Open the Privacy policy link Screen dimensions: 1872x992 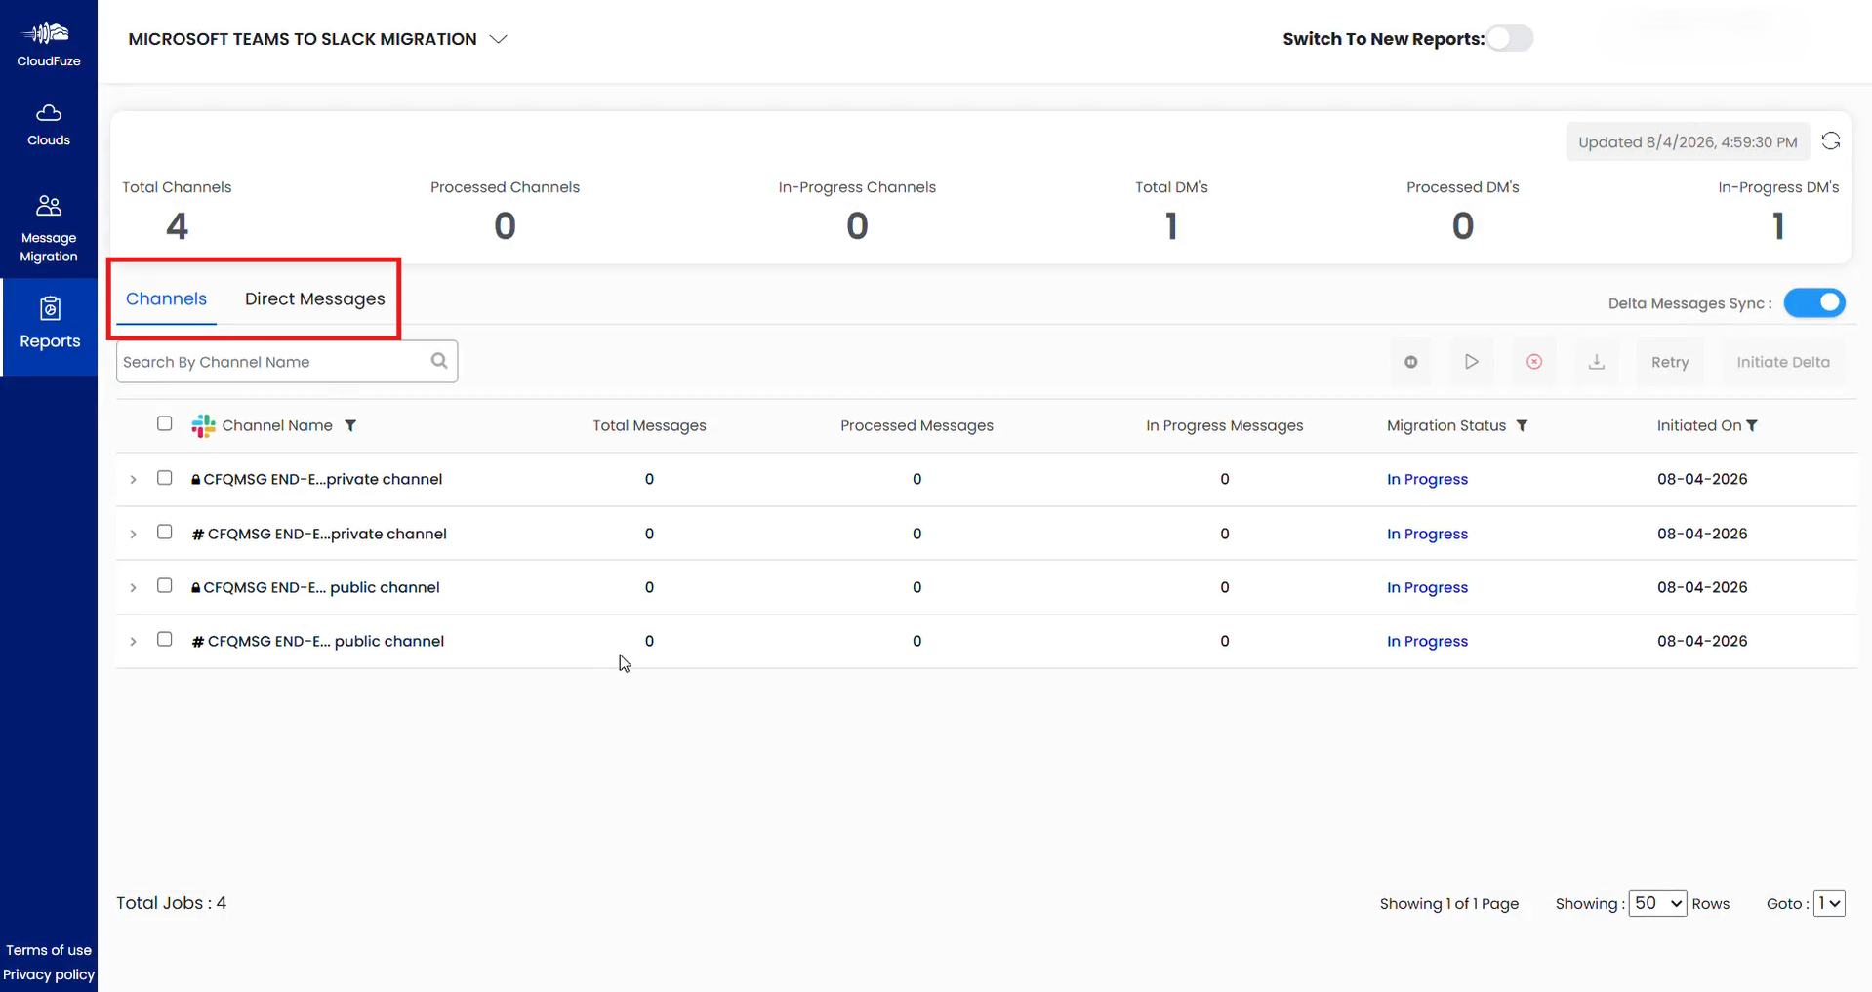(49, 974)
